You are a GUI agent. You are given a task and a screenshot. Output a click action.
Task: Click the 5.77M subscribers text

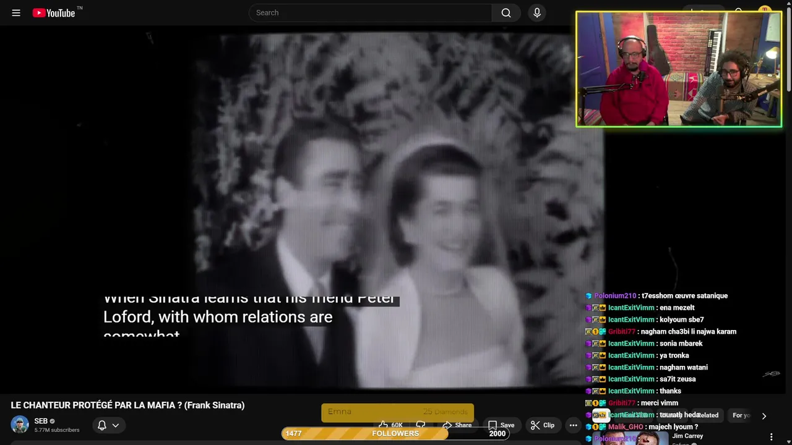click(x=57, y=430)
